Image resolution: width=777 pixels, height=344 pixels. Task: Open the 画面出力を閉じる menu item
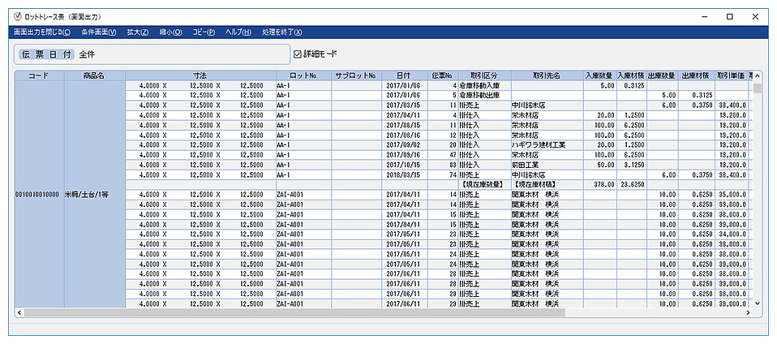[42, 32]
